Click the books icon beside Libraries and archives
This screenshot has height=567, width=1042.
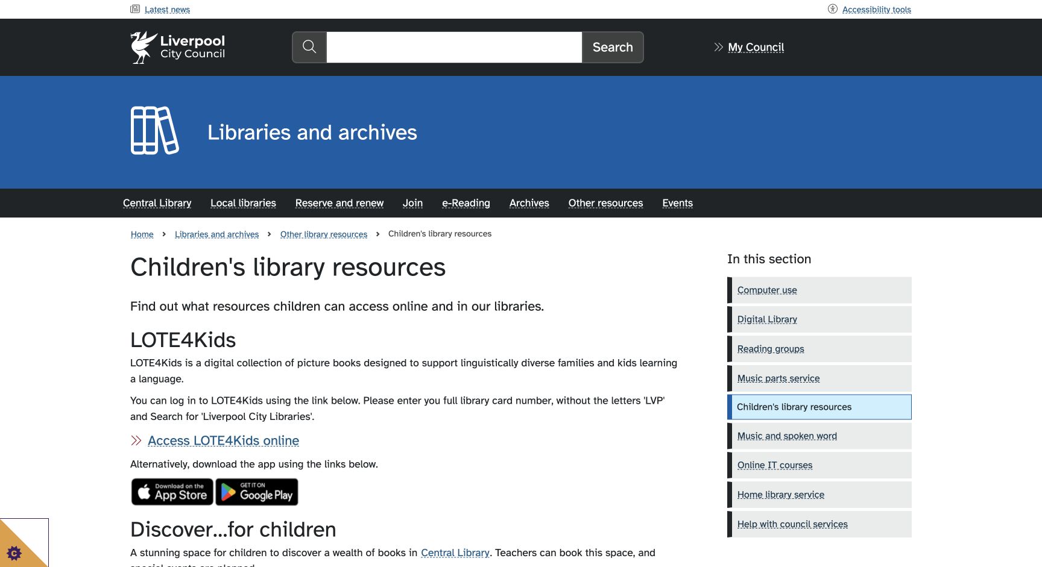[155, 131]
